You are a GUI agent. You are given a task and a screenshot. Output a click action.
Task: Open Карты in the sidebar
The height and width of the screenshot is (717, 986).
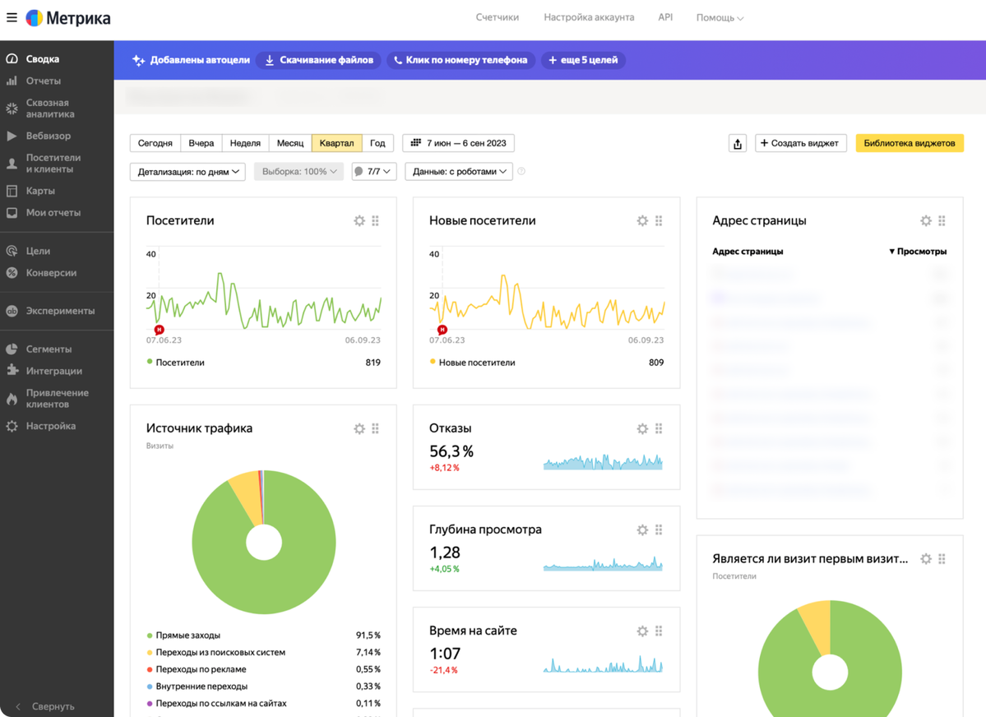pyautogui.click(x=40, y=191)
